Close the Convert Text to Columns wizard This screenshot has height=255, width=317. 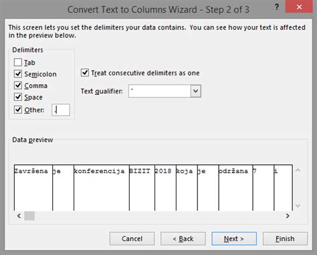click(x=299, y=7)
